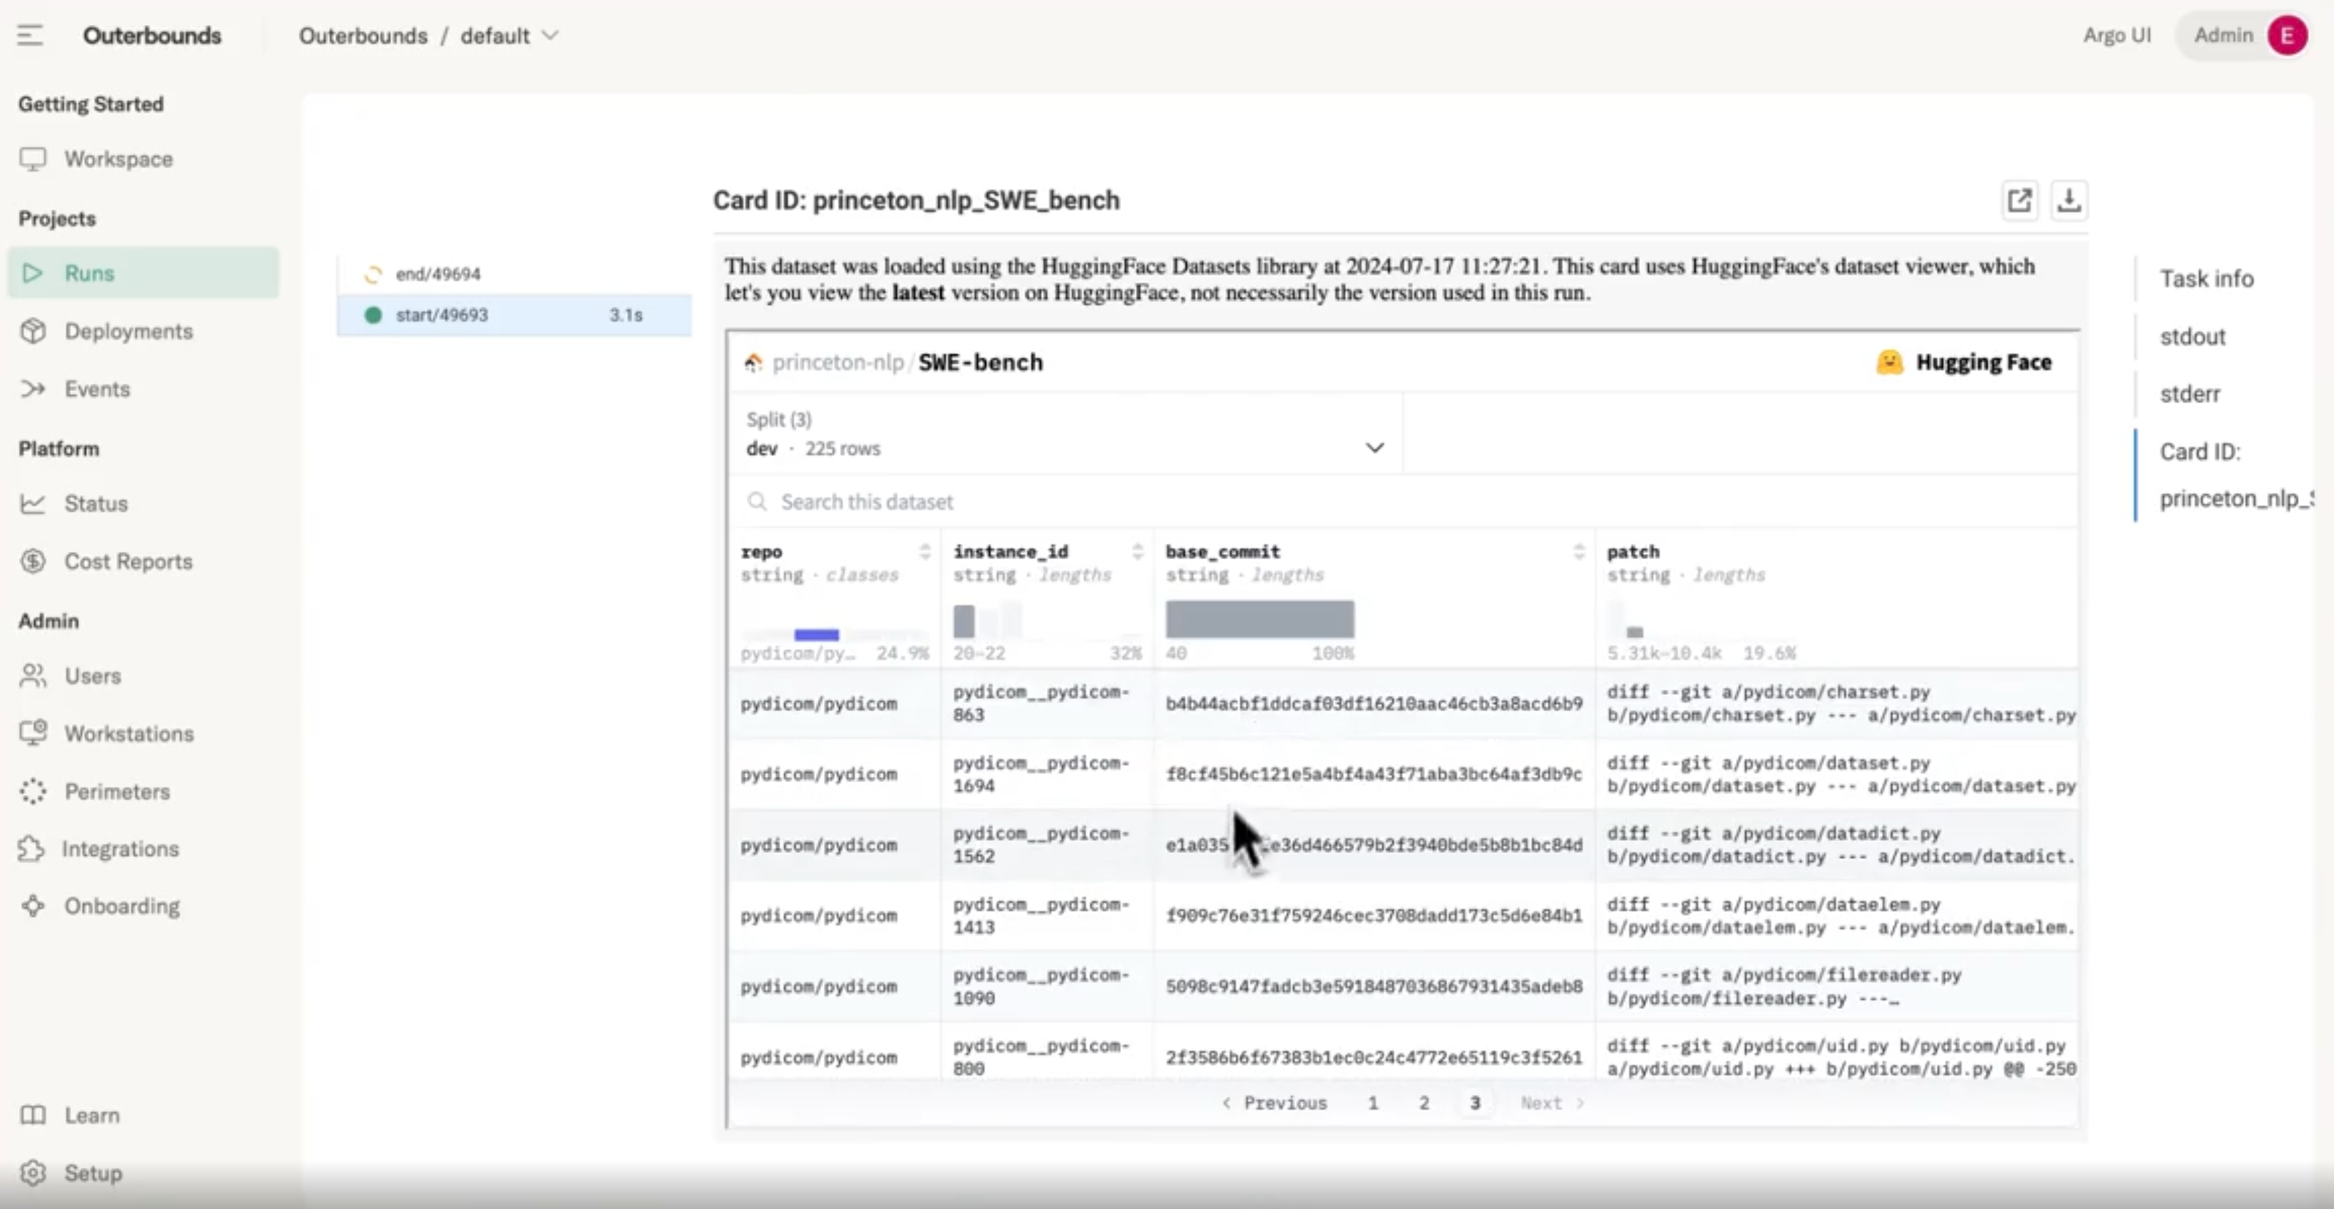Open Integrations from sidebar
The width and height of the screenshot is (2334, 1209).
tap(120, 848)
